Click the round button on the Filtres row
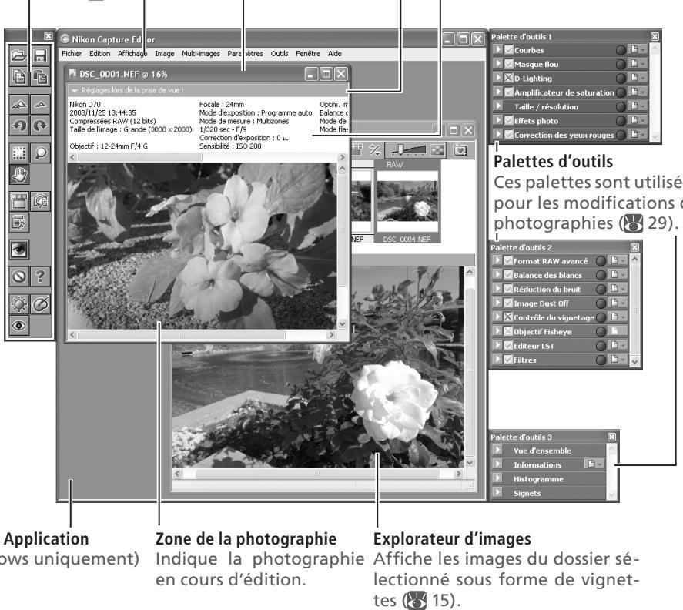 coord(601,360)
